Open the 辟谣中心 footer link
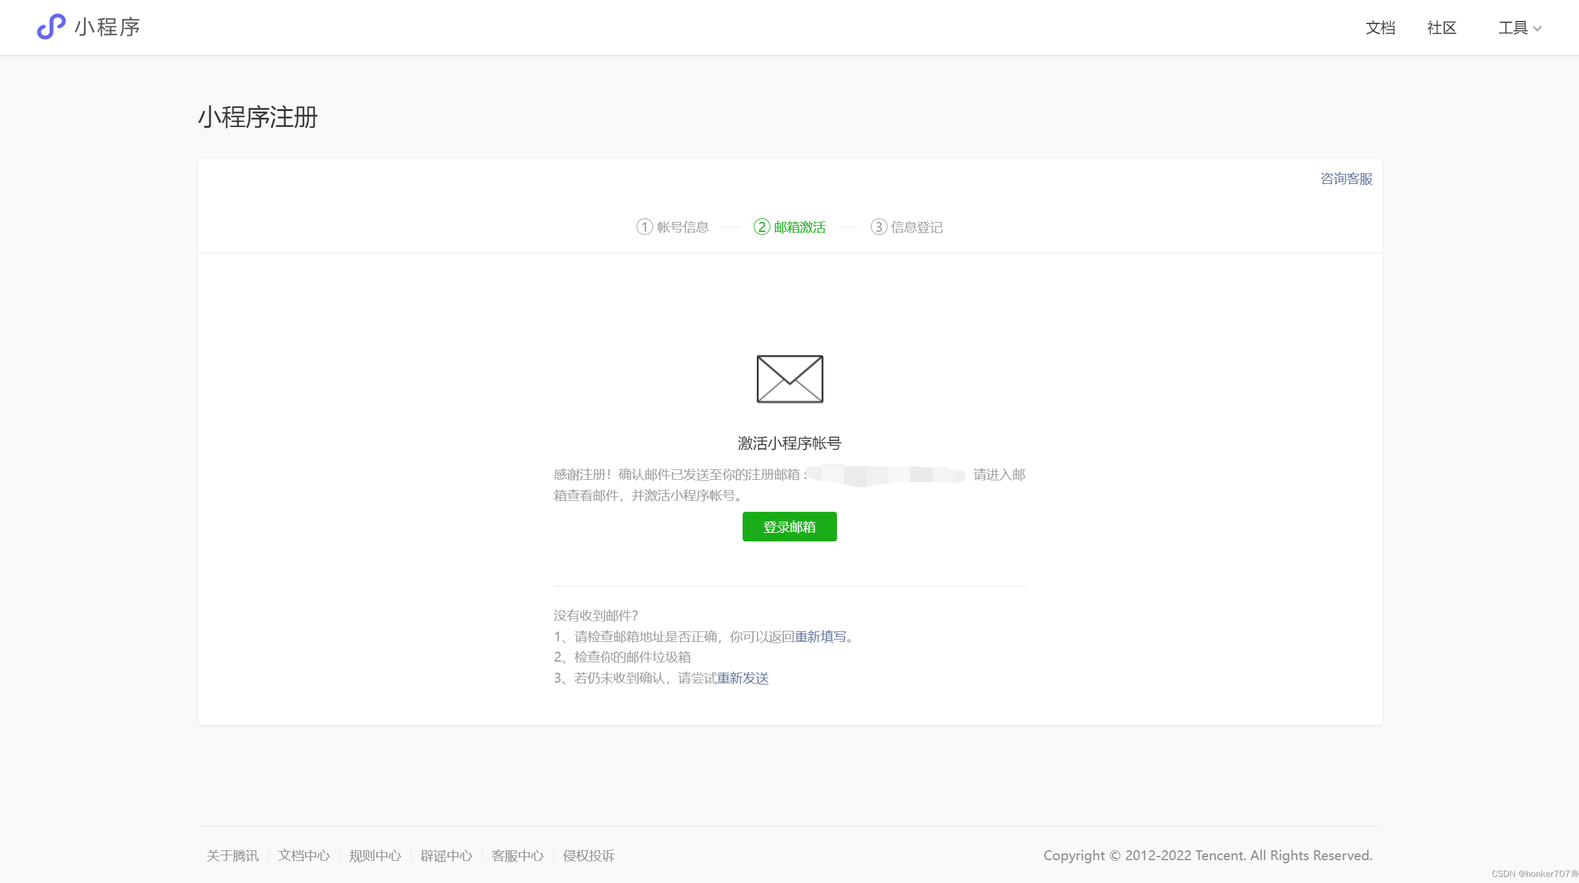Viewport: 1579px width, 883px height. (x=446, y=856)
